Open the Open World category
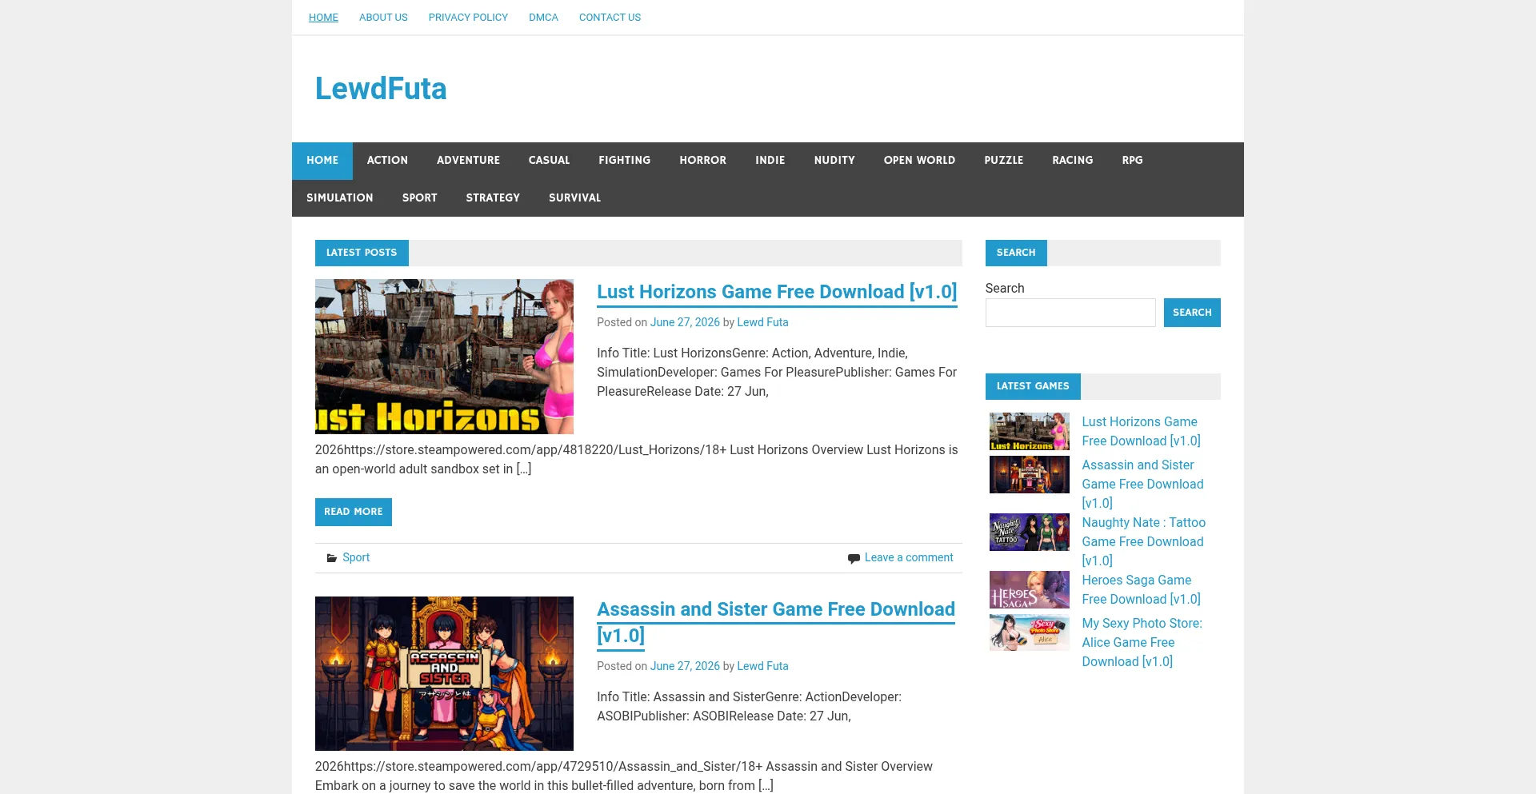 (919, 161)
